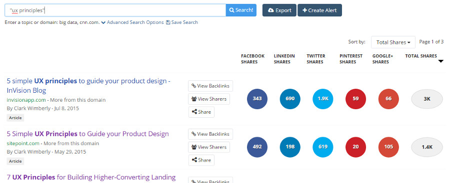Image resolution: width=450 pixels, height=183 pixels.
Task: Click the blue Search! button
Action: [241, 10]
